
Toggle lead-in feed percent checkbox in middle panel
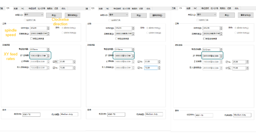point(139,68)
